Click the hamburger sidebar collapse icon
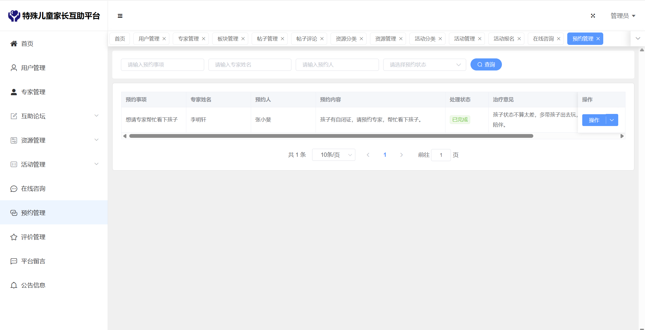The height and width of the screenshot is (330, 645). click(x=120, y=16)
